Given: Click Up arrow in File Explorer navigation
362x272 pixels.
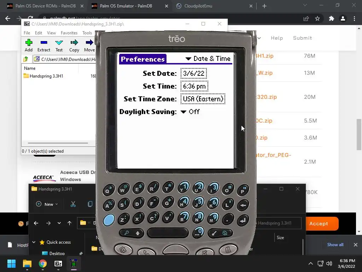Looking at the screenshot, I should pos(69,223).
